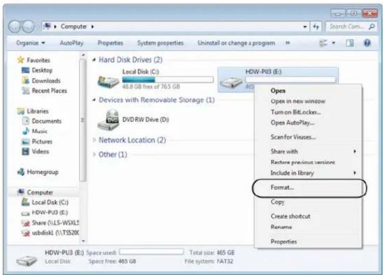Select Format from the context menu

click(x=282, y=188)
